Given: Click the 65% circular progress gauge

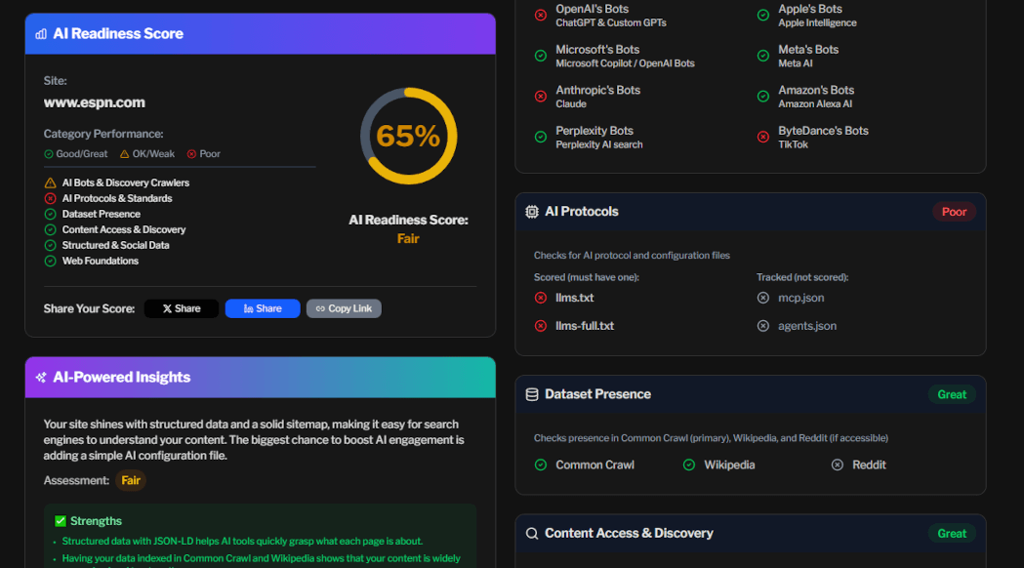Looking at the screenshot, I should pyautogui.click(x=408, y=136).
